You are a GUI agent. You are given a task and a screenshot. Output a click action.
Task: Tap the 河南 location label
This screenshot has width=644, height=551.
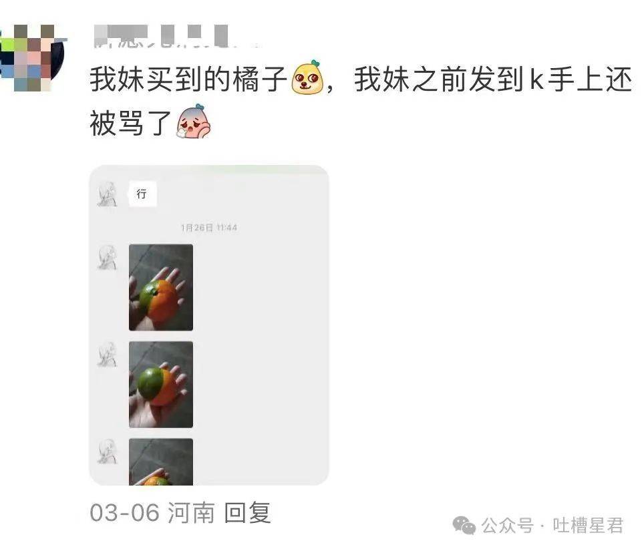click(191, 512)
